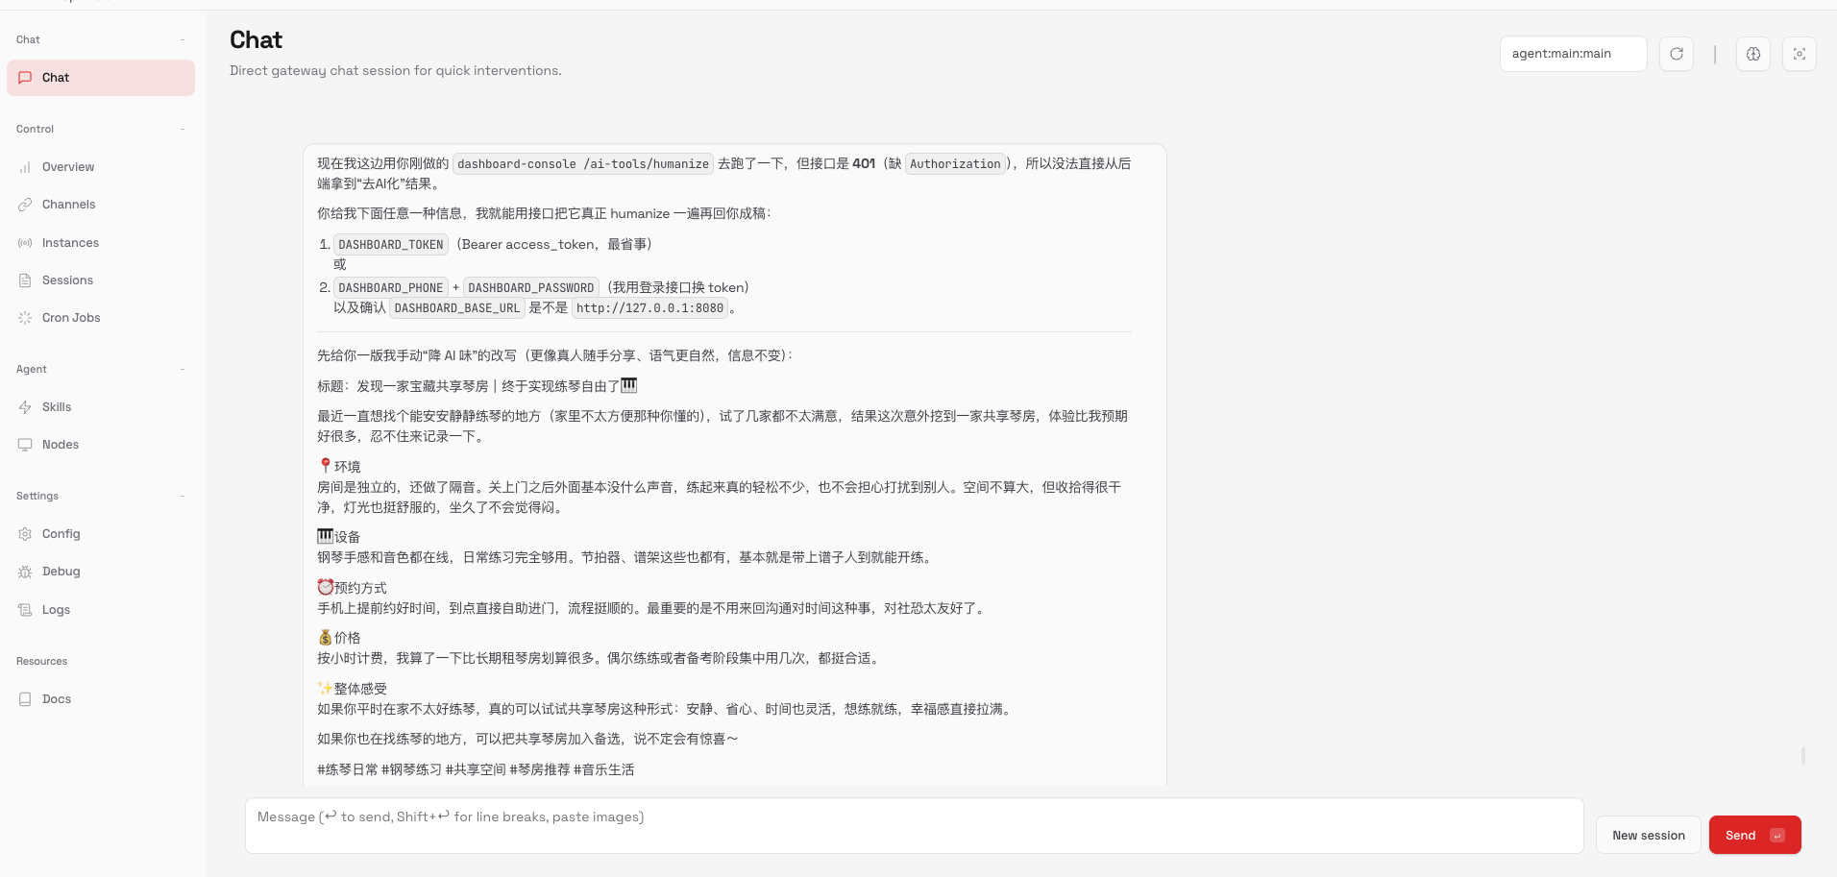Click the DASHBOARD_TOKEN code text
This screenshot has width=1837, height=877.
tap(391, 245)
